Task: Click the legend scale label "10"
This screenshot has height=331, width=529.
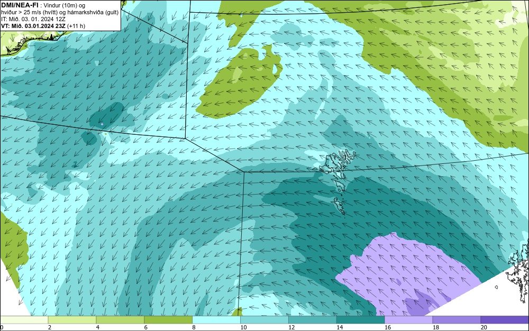Action: (x=243, y=327)
